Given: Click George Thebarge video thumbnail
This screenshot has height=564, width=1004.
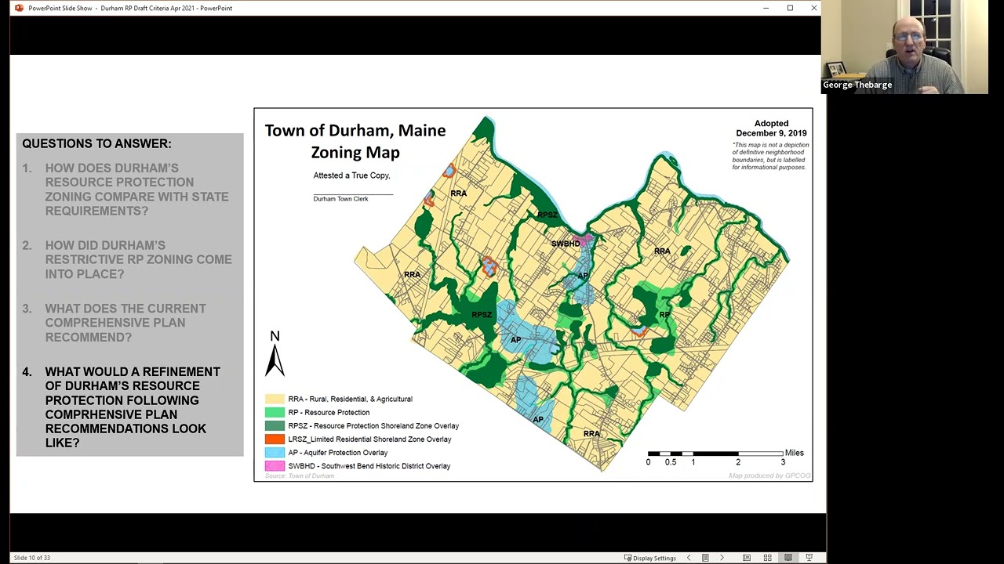Looking at the screenshot, I should (x=904, y=47).
